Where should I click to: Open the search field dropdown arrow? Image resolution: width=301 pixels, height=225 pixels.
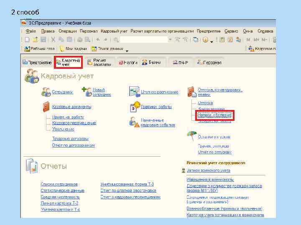(170, 40)
